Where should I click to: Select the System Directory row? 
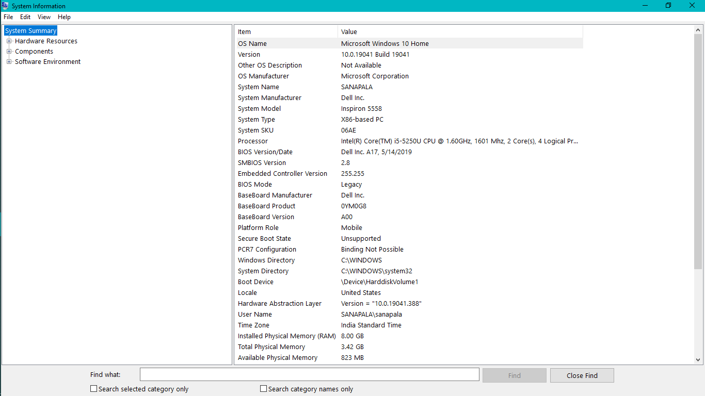410,271
